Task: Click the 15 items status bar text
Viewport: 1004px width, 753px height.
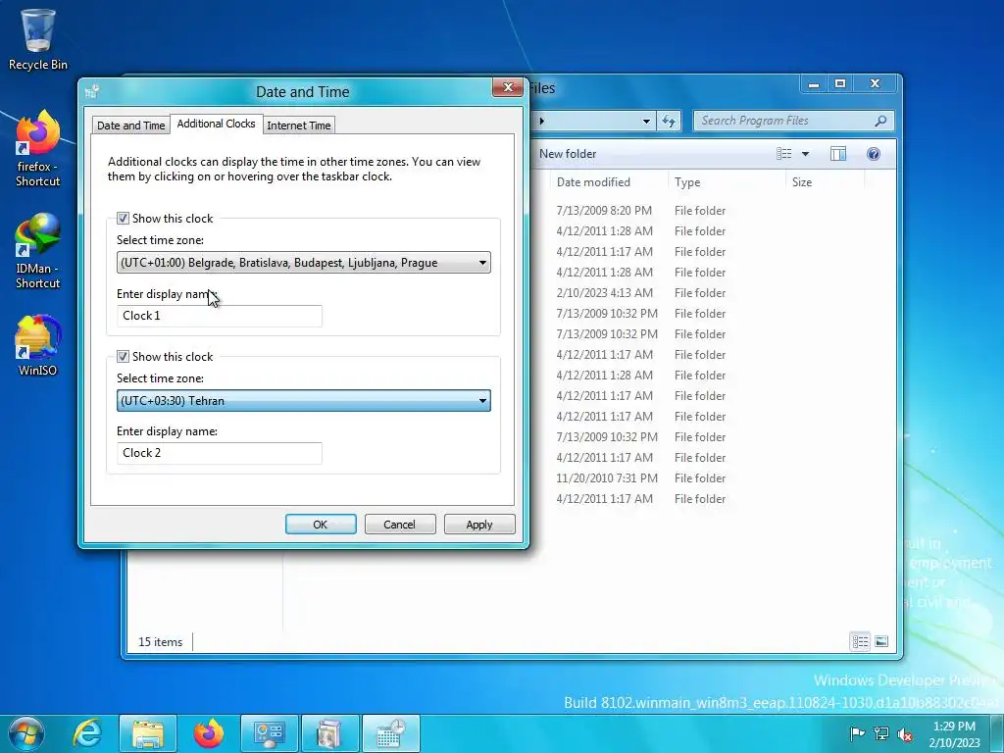Action: 160,642
